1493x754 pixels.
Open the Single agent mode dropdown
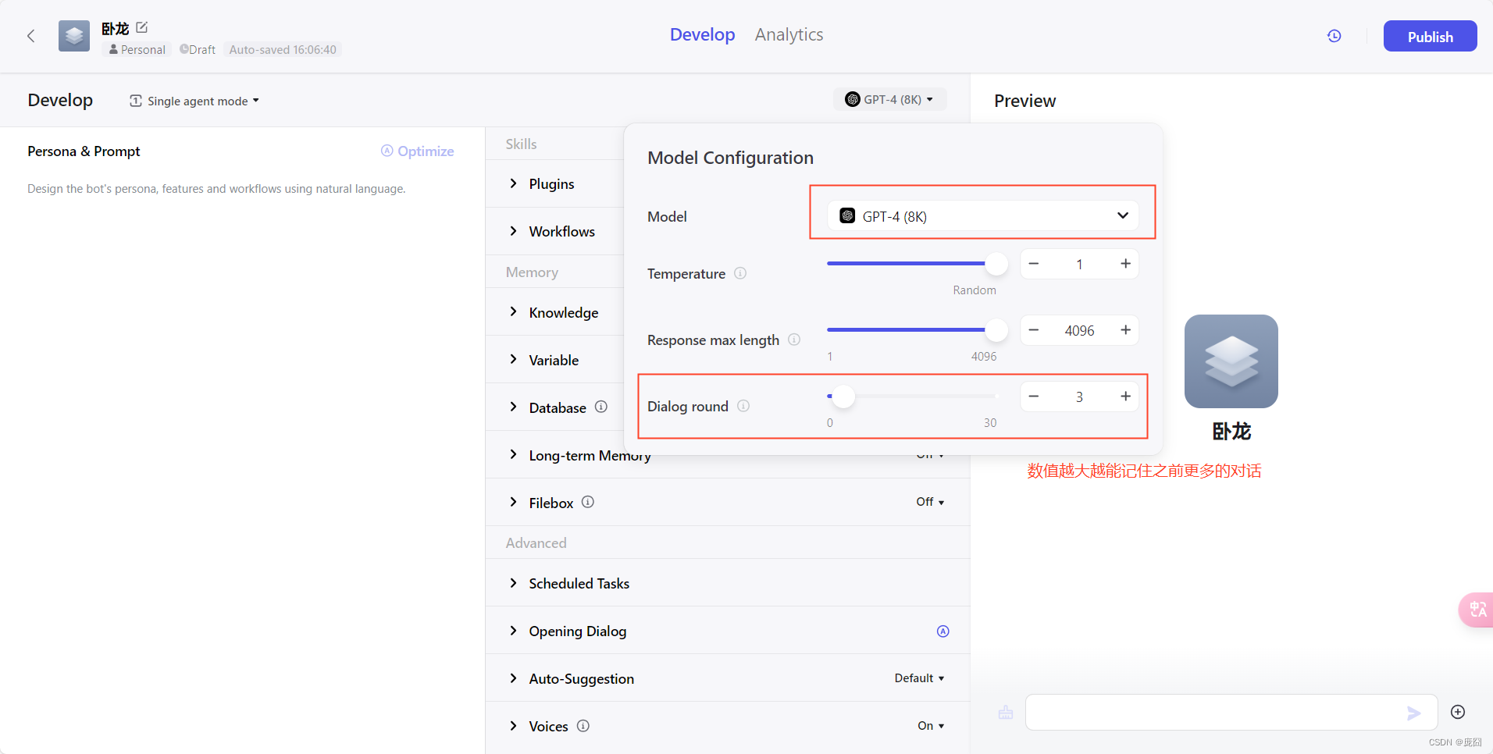[194, 101]
